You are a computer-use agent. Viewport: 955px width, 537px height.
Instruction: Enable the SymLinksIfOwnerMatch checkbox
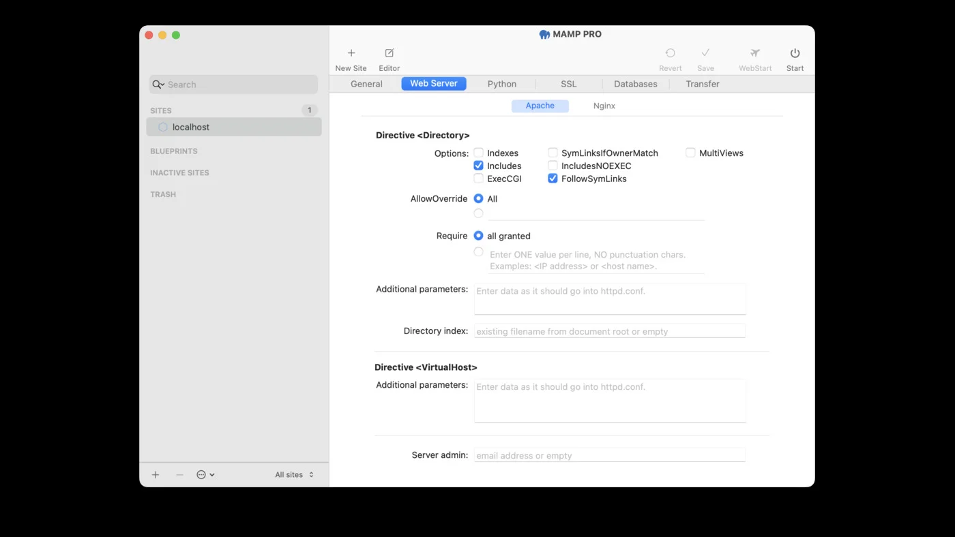pos(553,153)
